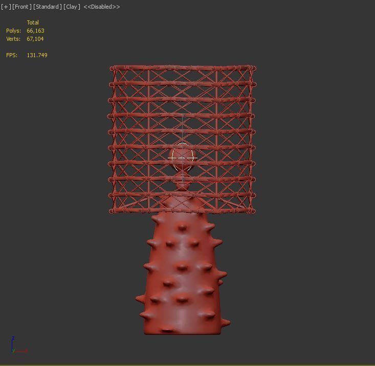The image size is (375, 366).
Task: Click the Polys count value 66,163
Action: point(35,31)
